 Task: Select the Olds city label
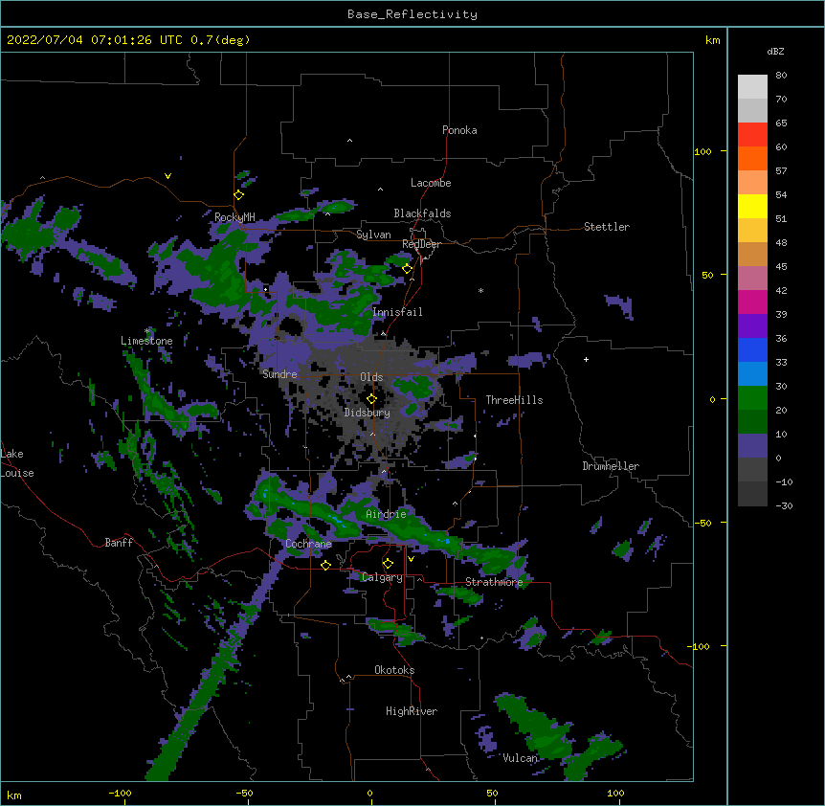tap(371, 377)
